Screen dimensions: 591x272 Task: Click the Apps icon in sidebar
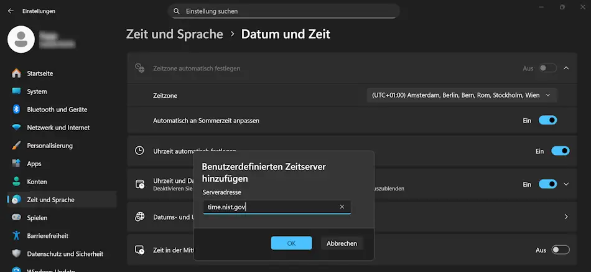tap(16, 164)
